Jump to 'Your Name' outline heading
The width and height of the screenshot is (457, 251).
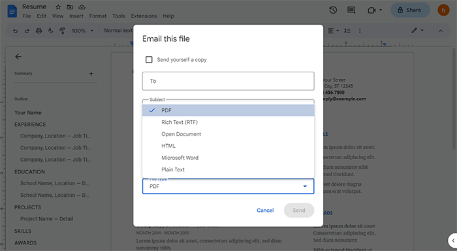tap(28, 113)
